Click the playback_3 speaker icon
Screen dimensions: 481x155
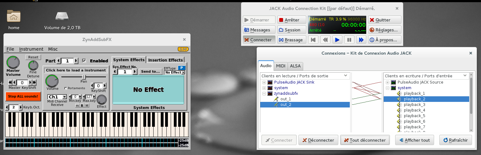(x=400, y=105)
